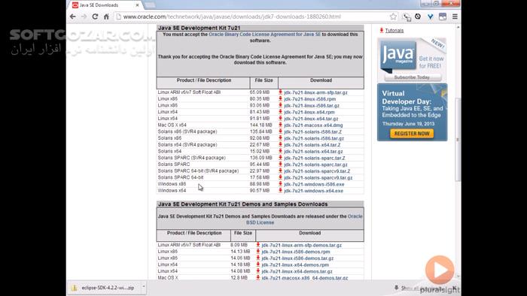Click download icon for jdk-7u21-macosx-x64.dmg
The image size is (527, 296).
tap(280, 125)
